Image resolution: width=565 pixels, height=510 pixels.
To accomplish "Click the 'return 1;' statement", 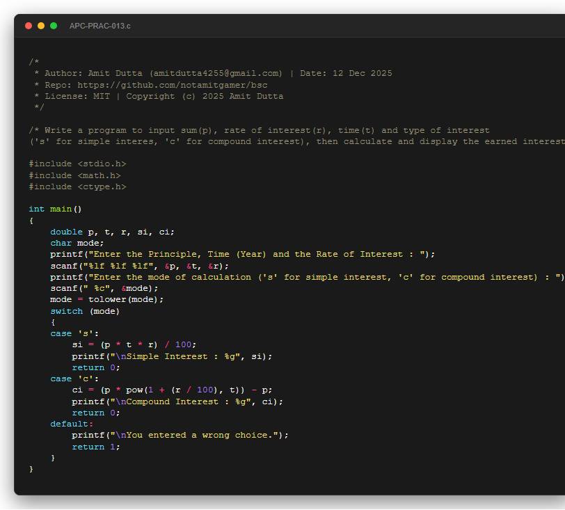I will 96,447.
